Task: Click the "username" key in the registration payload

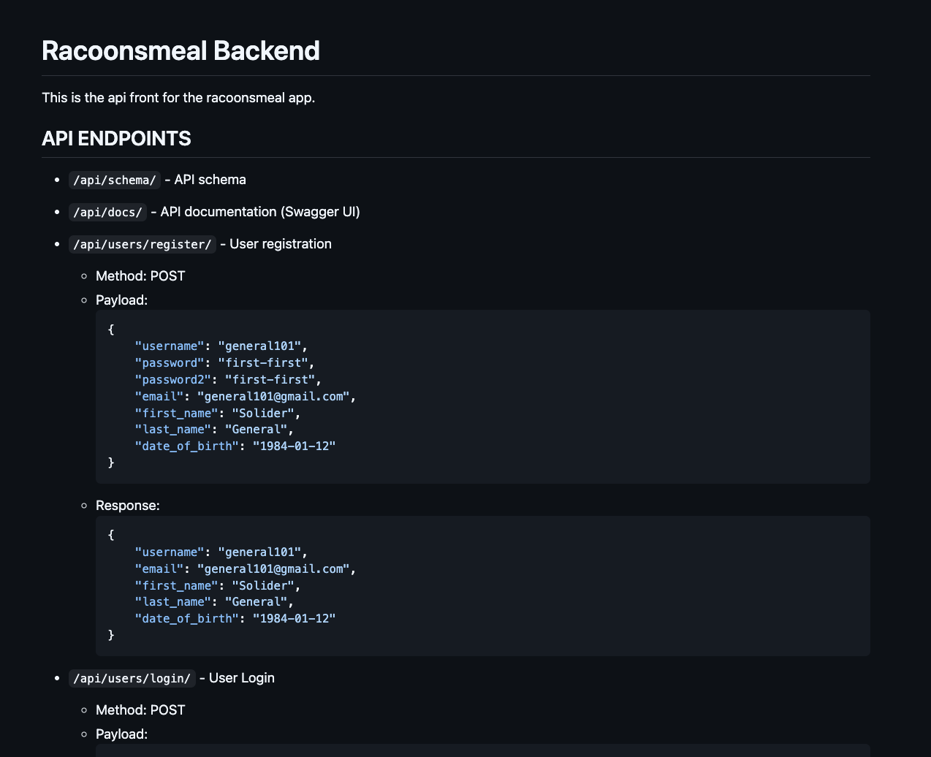Action: tap(170, 346)
